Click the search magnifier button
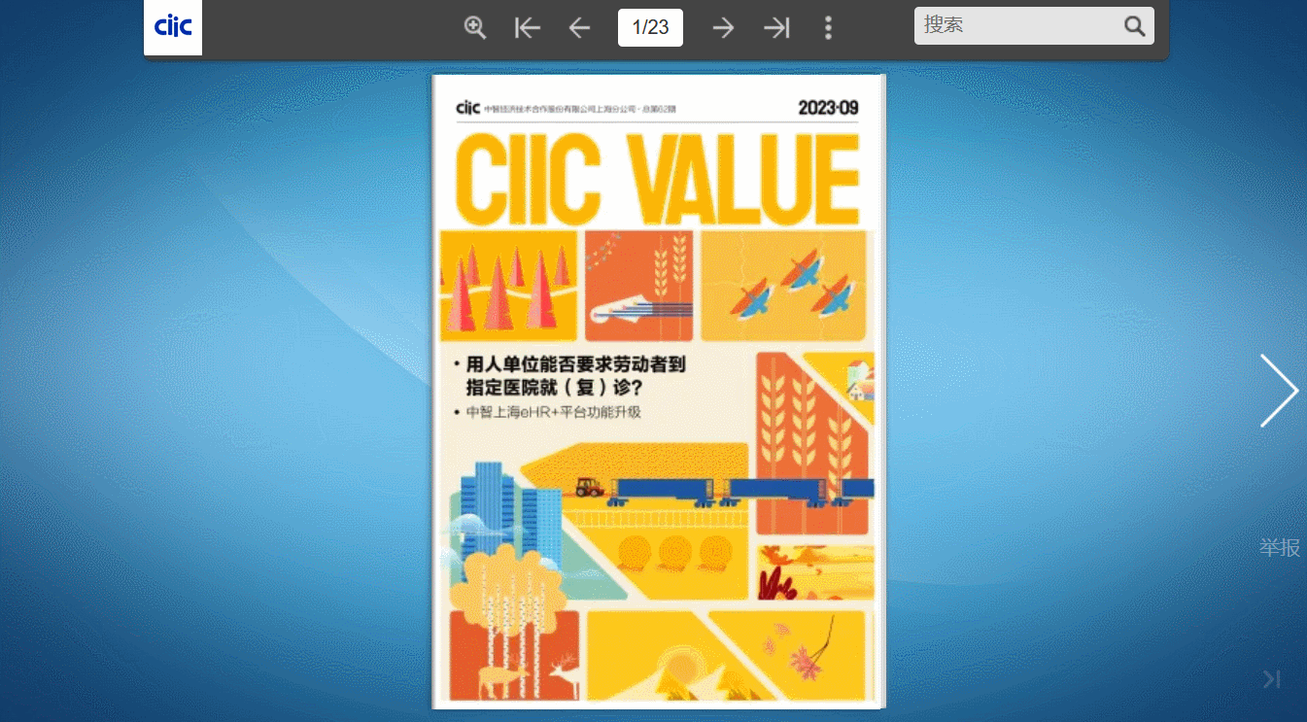This screenshot has width=1307, height=722. (1135, 26)
